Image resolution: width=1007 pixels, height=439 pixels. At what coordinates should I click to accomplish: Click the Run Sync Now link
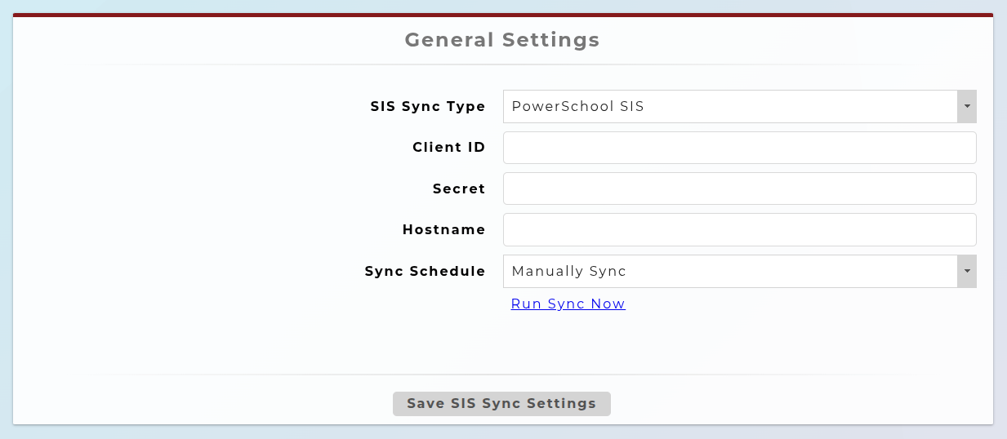point(568,304)
